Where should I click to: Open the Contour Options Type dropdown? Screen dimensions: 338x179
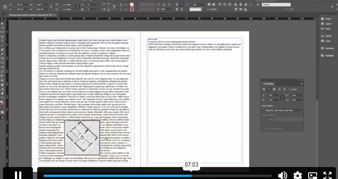[x=288, y=119]
